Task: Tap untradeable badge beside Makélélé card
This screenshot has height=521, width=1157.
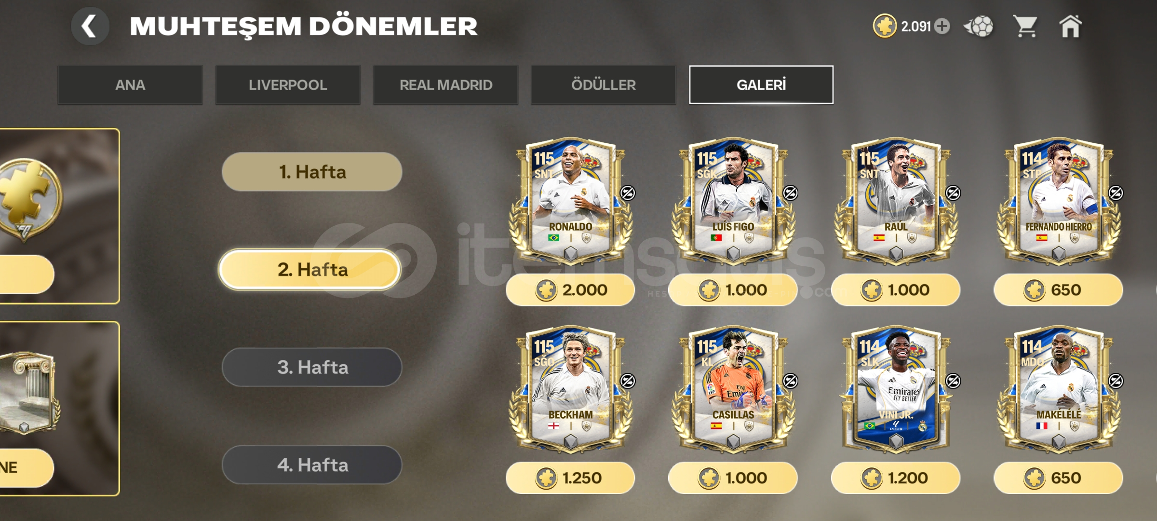Action: (1116, 381)
